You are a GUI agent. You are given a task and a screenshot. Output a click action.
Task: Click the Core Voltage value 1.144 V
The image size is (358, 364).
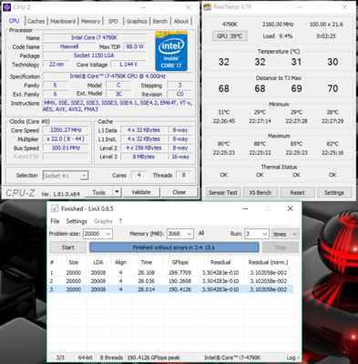coord(128,65)
